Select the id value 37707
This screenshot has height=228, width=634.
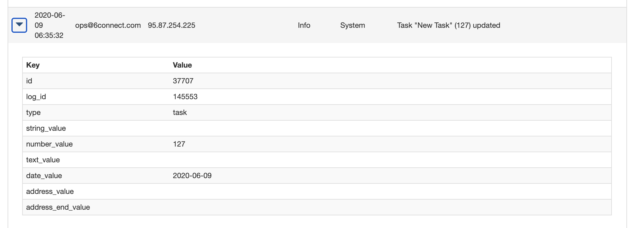pyautogui.click(x=183, y=81)
